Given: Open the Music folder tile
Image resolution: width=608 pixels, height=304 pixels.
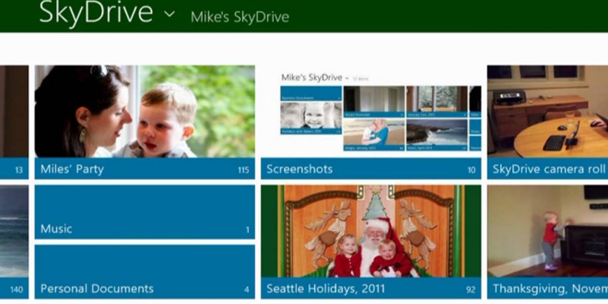Looking at the screenshot, I should tap(145, 212).
